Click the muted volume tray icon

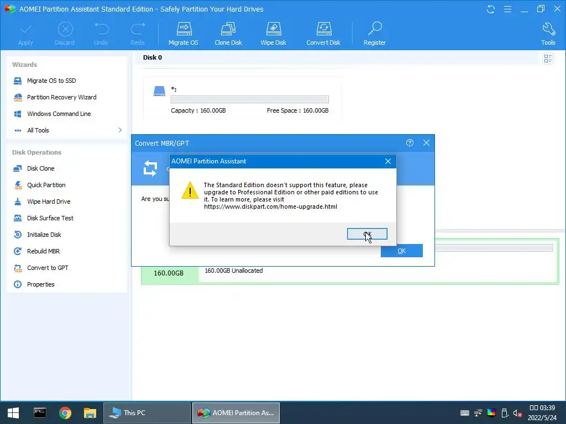pos(517,413)
